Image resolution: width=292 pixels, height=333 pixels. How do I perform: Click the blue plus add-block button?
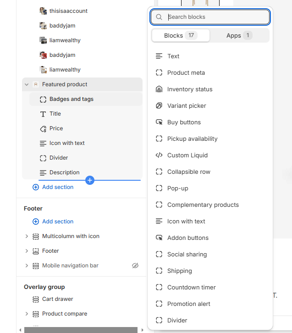click(x=90, y=180)
